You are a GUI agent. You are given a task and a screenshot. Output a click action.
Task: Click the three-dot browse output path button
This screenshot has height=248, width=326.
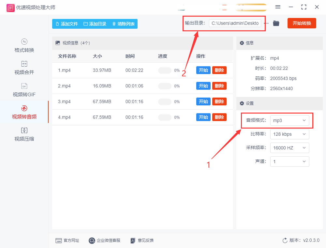point(266,23)
